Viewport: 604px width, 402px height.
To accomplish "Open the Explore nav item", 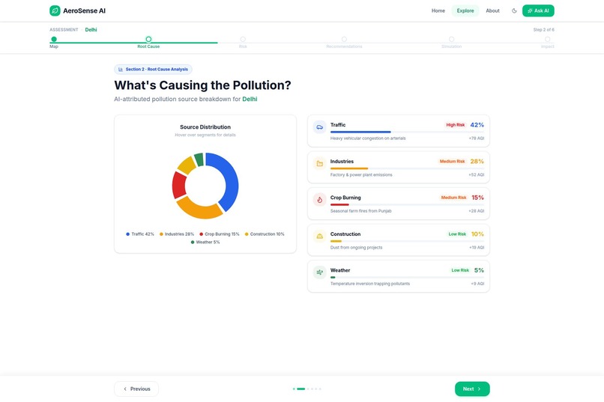I will (465, 10).
